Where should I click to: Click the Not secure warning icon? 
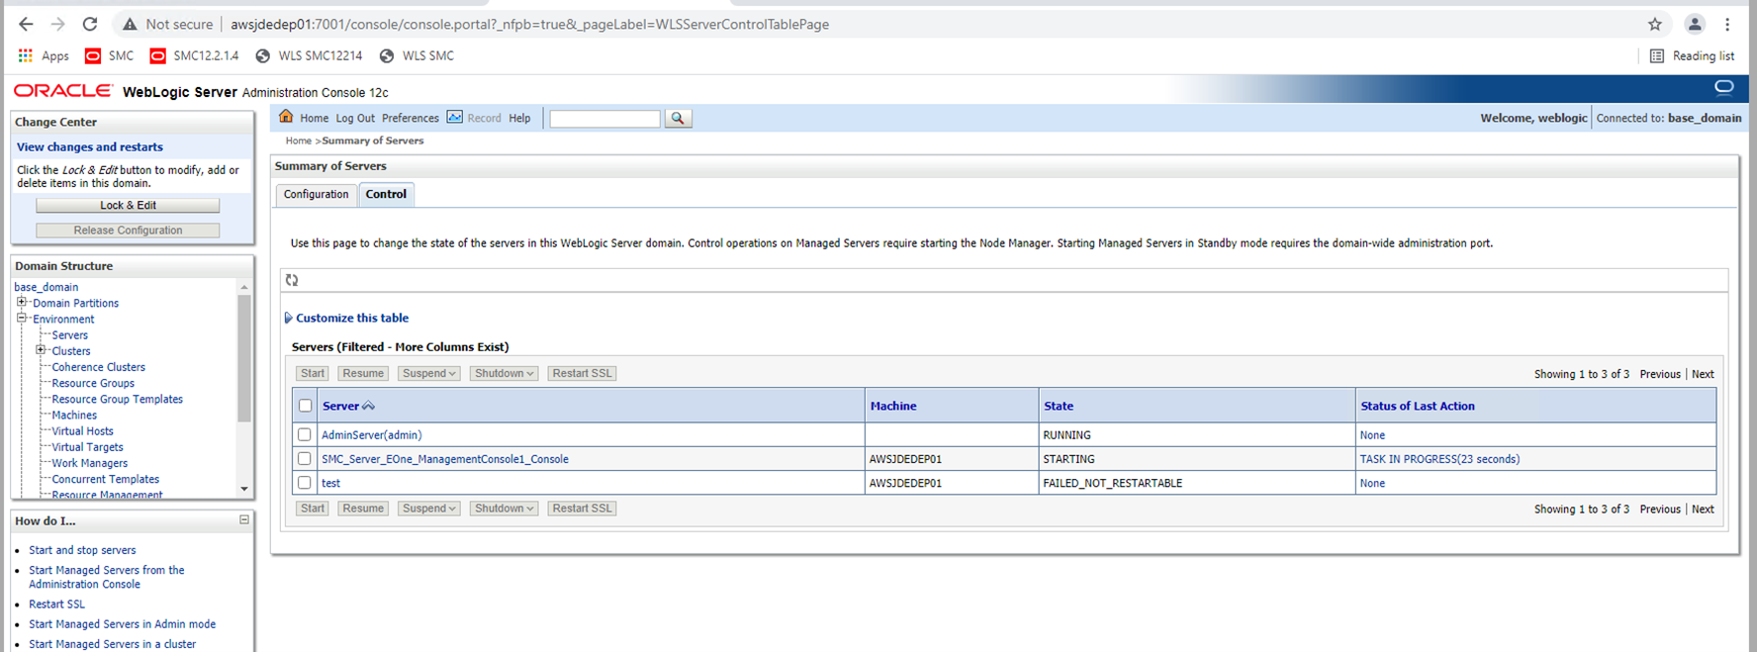130,24
